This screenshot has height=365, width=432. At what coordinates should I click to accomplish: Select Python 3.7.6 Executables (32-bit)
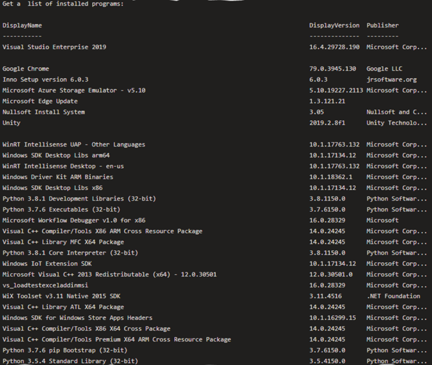[x=62, y=209]
